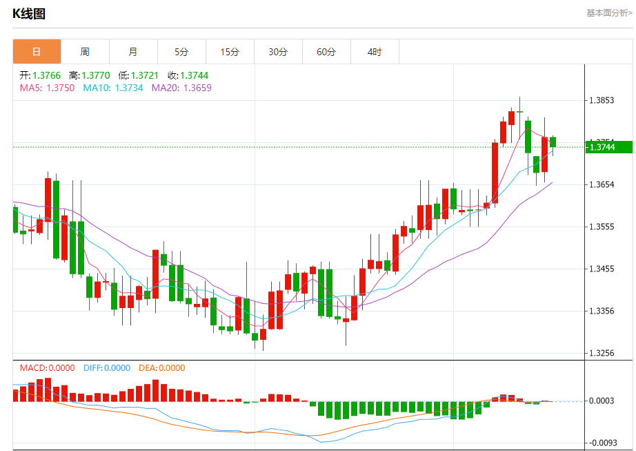This screenshot has height=451, width=636.
Task: Switch to the 周 weekly tab
Action: coord(85,52)
